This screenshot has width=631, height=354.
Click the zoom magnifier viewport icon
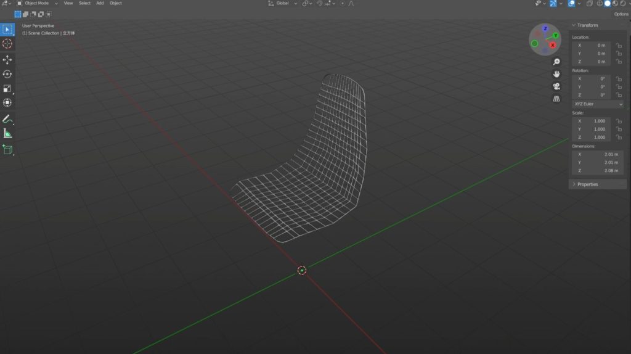556,62
